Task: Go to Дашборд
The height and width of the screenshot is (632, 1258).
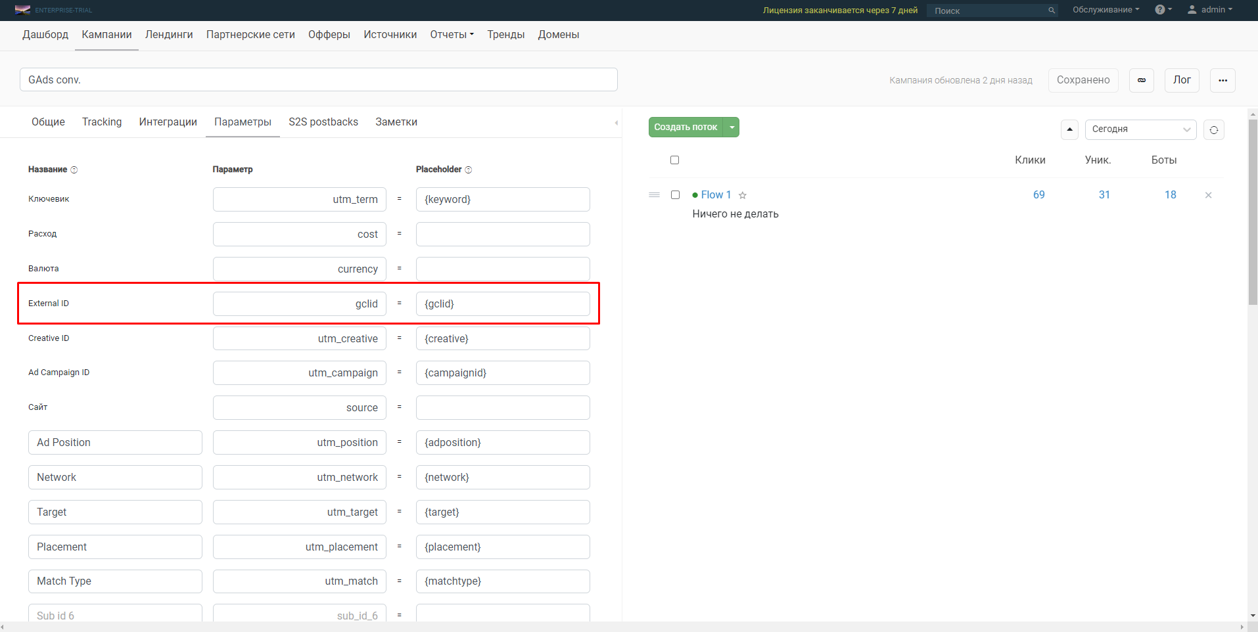Action: [45, 35]
